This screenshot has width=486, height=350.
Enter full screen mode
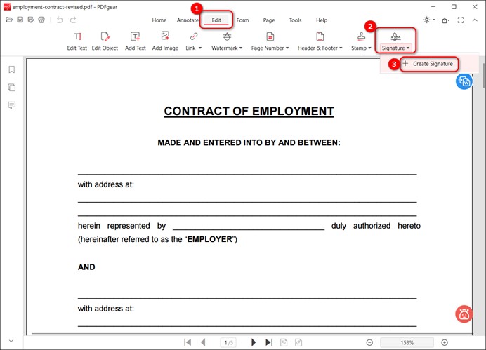(461, 20)
